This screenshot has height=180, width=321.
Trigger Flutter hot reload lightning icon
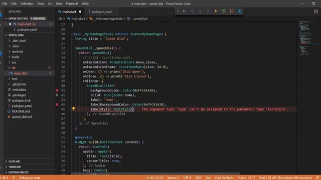click(x=216, y=11)
